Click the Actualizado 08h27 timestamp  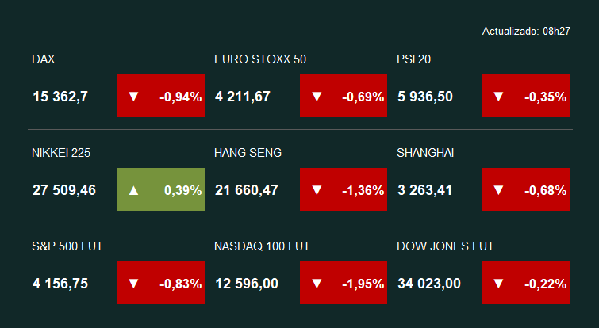coord(525,31)
